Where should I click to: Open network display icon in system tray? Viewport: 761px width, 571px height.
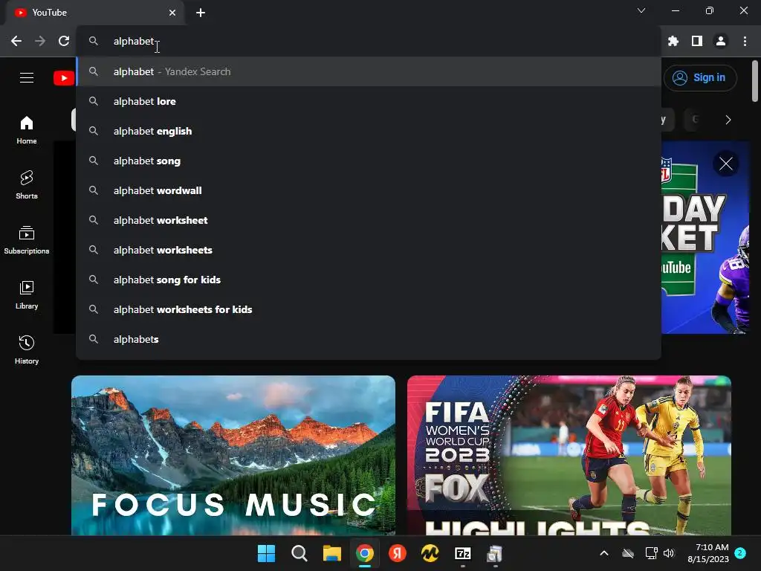point(650,553)
